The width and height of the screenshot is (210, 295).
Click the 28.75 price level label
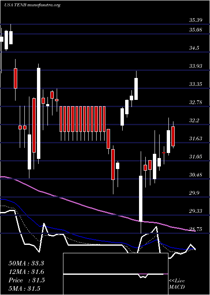196,229
